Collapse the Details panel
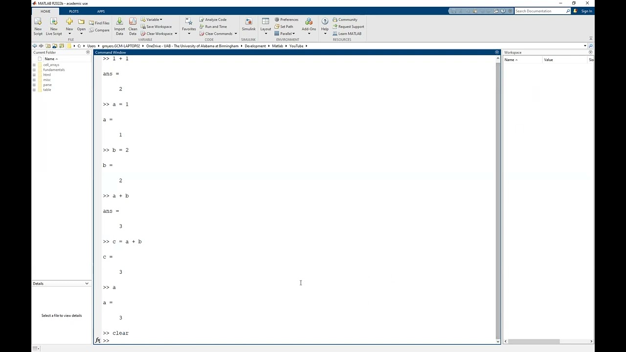 [x=87, y=284]
